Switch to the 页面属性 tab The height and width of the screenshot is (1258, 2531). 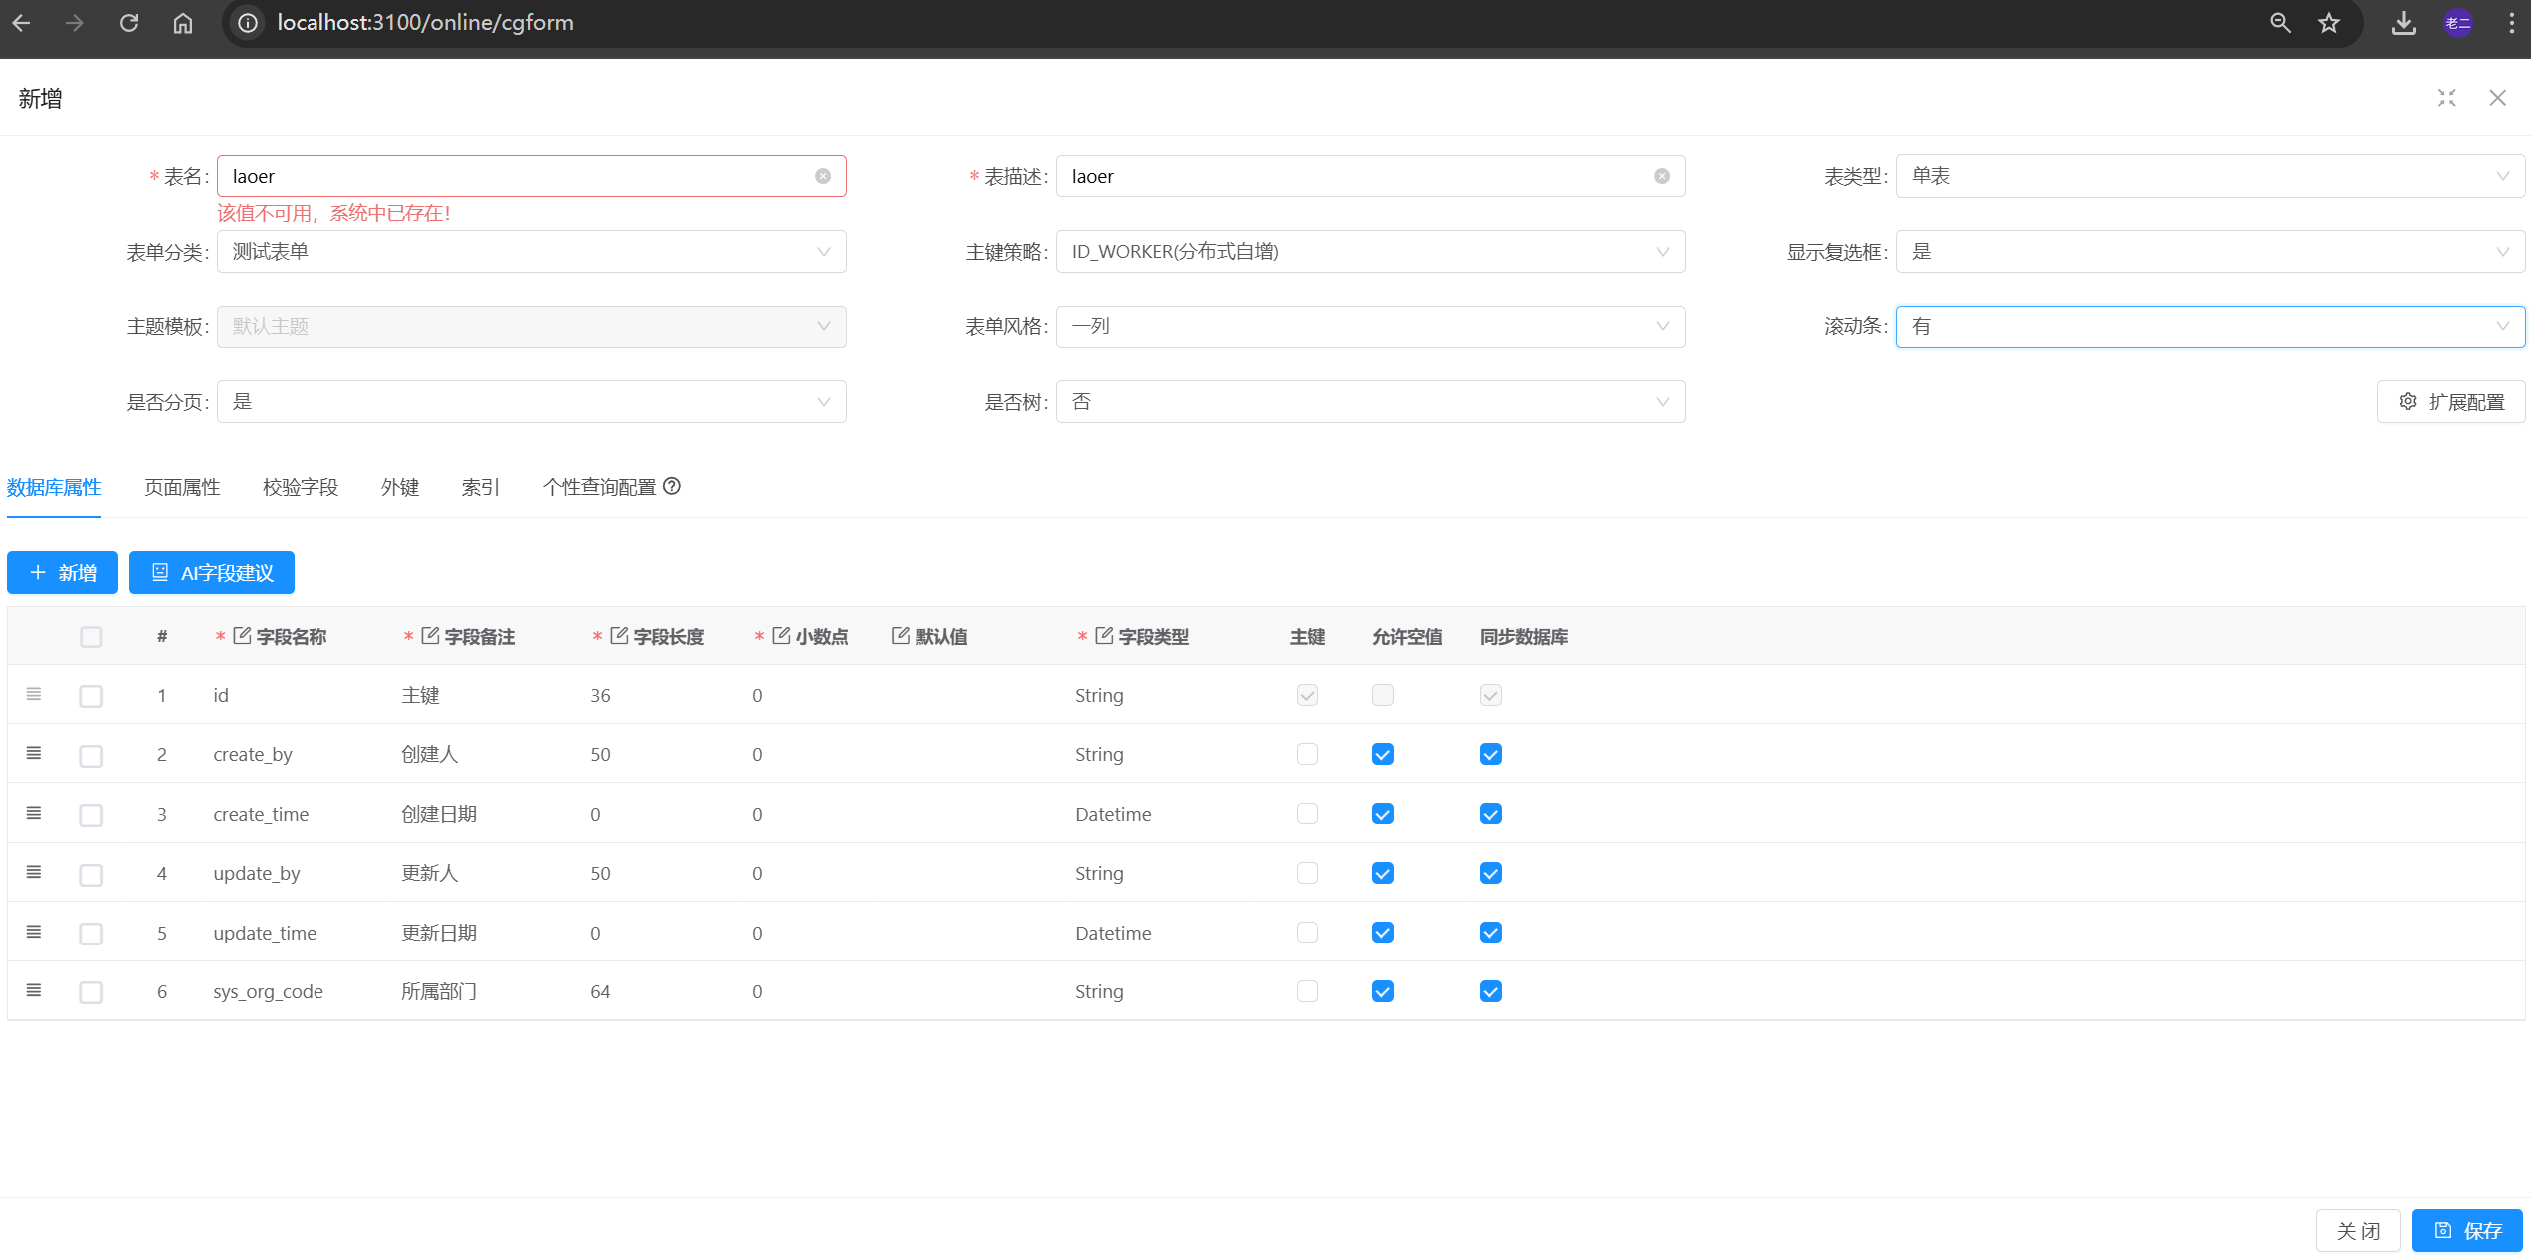[182, 487]
